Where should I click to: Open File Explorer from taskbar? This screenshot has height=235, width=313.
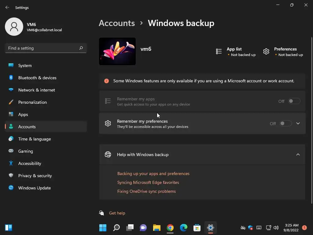coord(157,228)
